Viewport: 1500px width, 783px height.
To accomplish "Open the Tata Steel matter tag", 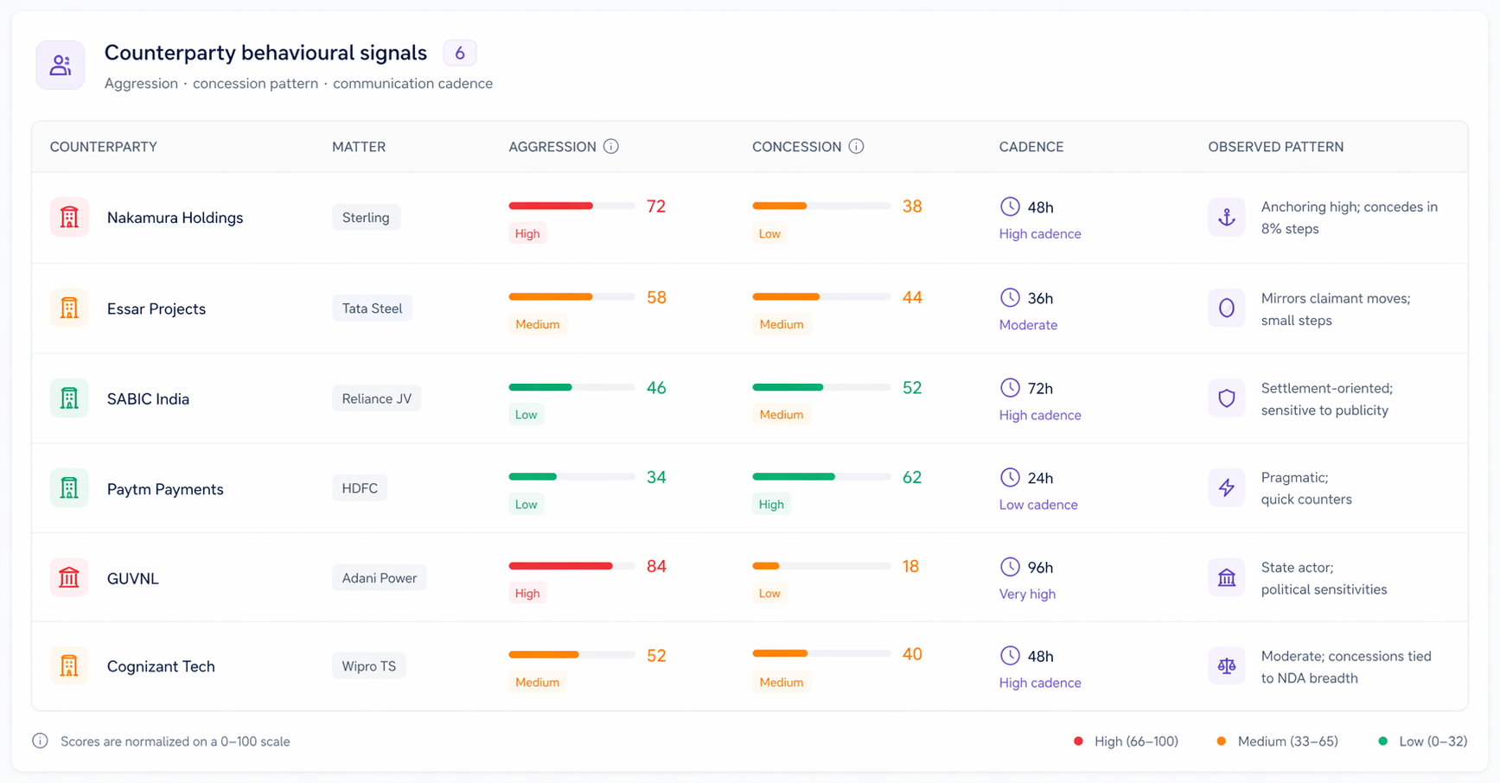I will (372, 309).
